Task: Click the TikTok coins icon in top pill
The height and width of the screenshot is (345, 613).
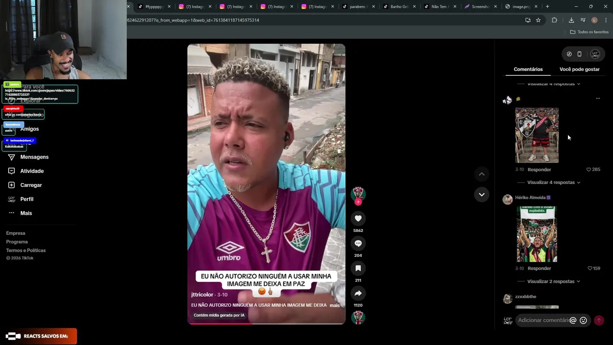Action: click(x=569, y=54)
